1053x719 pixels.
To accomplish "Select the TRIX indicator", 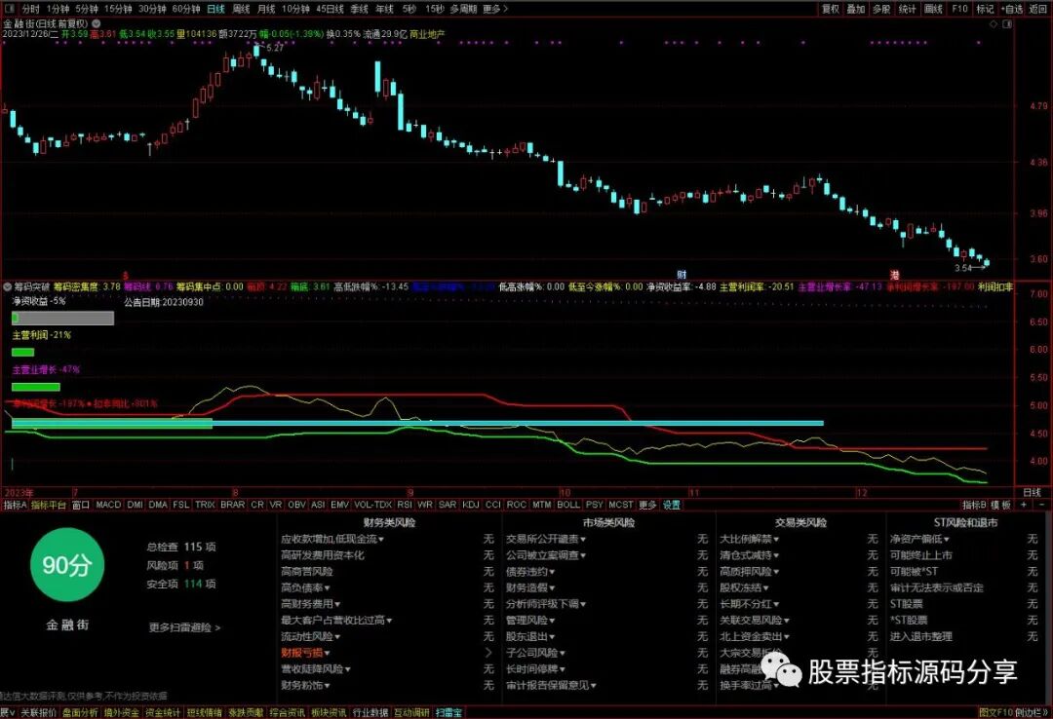I will click(205, 504).
